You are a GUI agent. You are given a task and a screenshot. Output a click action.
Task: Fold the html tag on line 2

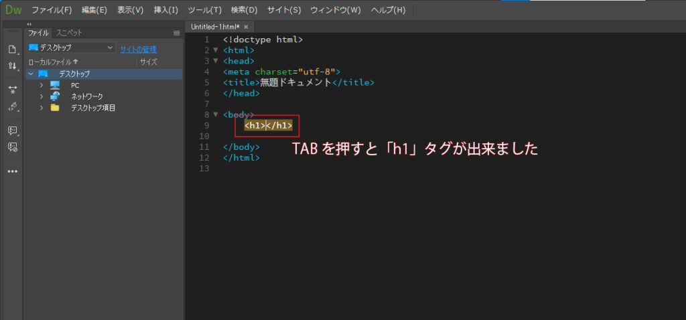pos(215,50)
